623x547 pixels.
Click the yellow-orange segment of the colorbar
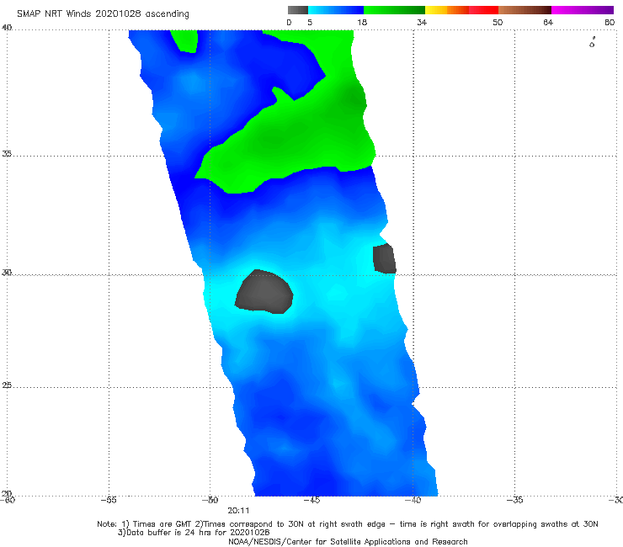[447, 10]
